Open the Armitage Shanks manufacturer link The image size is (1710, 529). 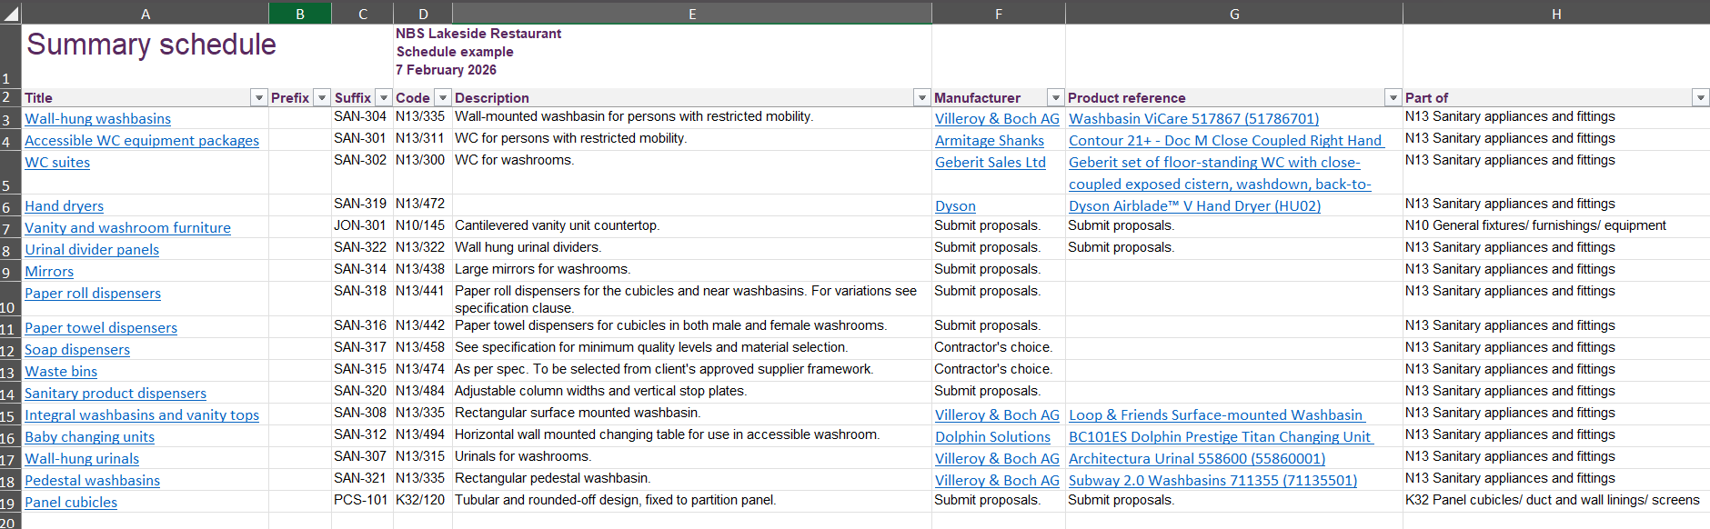(x=990, y=141)
